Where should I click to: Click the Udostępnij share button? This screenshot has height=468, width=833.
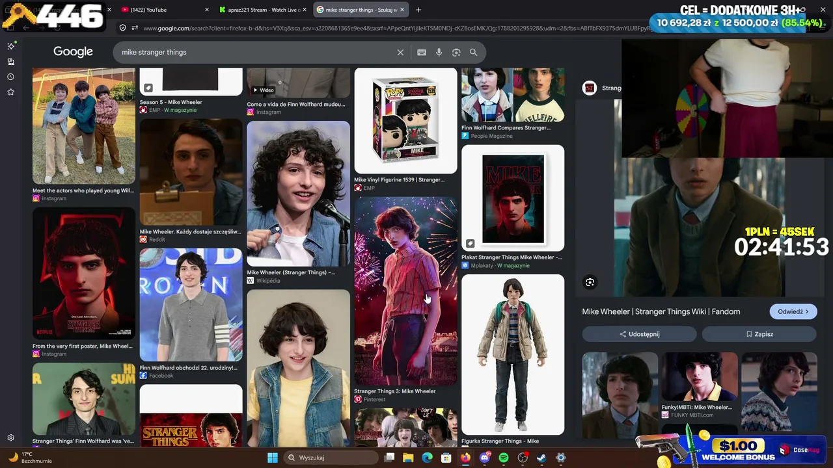click(639, 334)
